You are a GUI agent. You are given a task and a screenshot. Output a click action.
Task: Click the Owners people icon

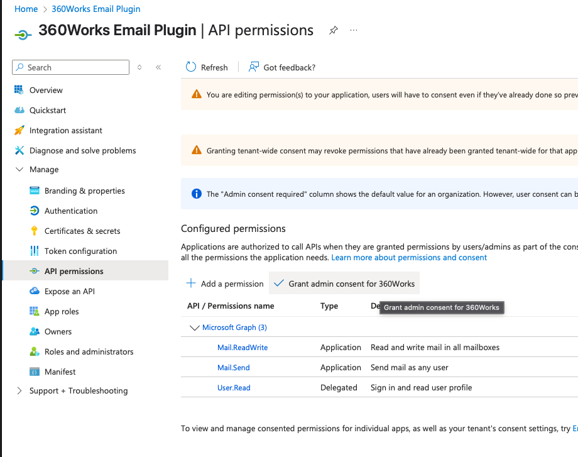pyautogui.click(x=35, y=331)
